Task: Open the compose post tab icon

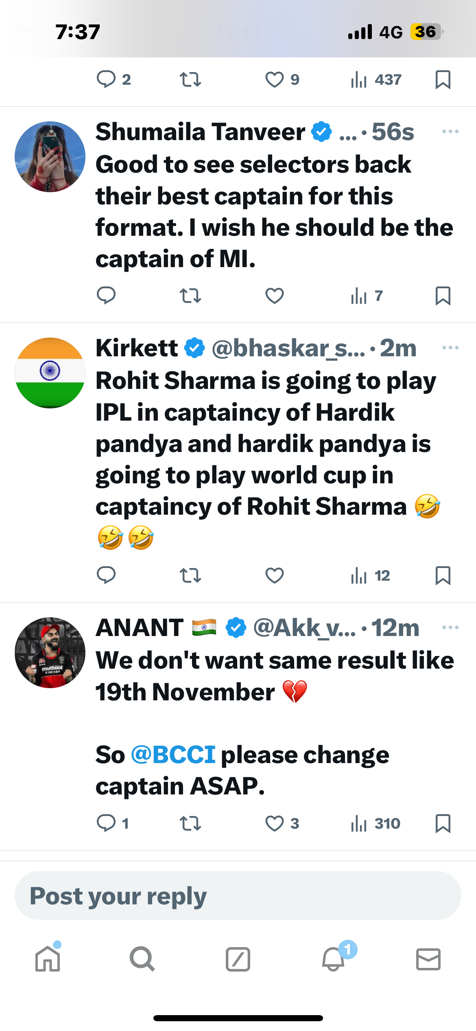Action: pyautogui.click(x=238, y=959)
